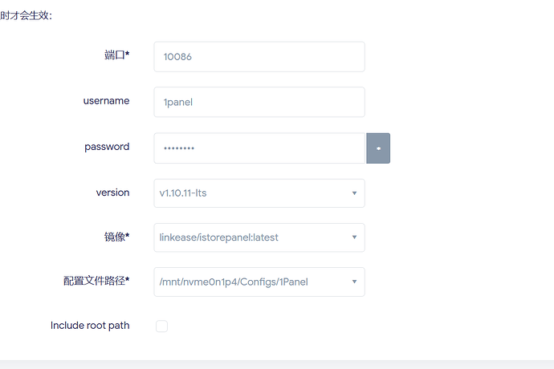
Task: Click the arrow on the 配置文件路径 selector
Action: pyautogui.click(x=354, y=282)
